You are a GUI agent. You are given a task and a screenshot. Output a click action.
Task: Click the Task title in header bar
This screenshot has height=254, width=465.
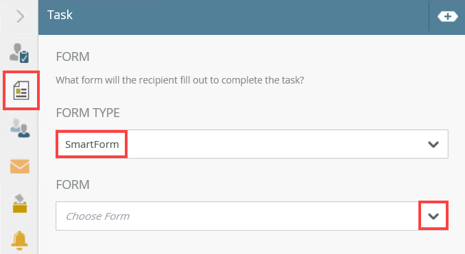click(60, 15)
